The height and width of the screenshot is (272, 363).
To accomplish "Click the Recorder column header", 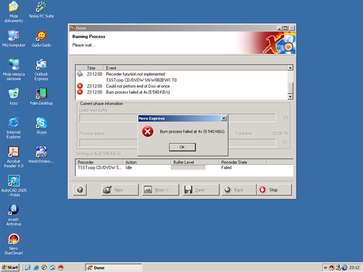I will 99,162.
